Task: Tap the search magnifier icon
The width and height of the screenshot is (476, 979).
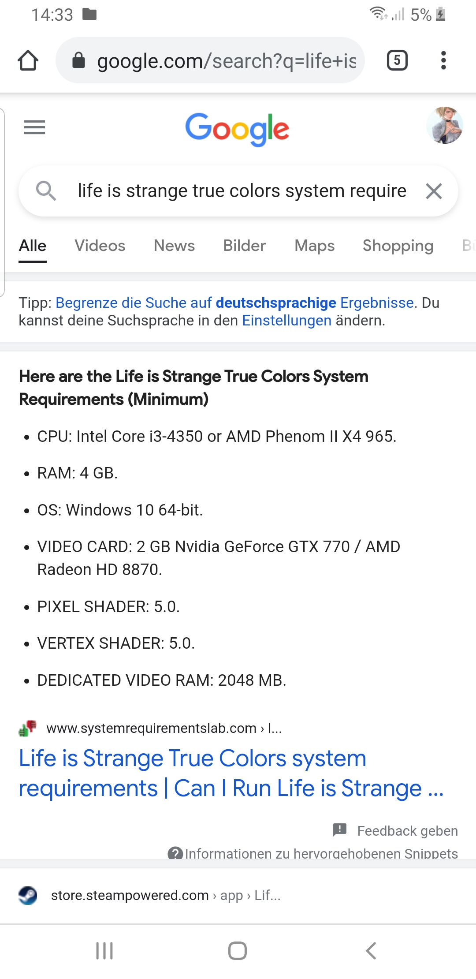Action: (x=47, y=191)
